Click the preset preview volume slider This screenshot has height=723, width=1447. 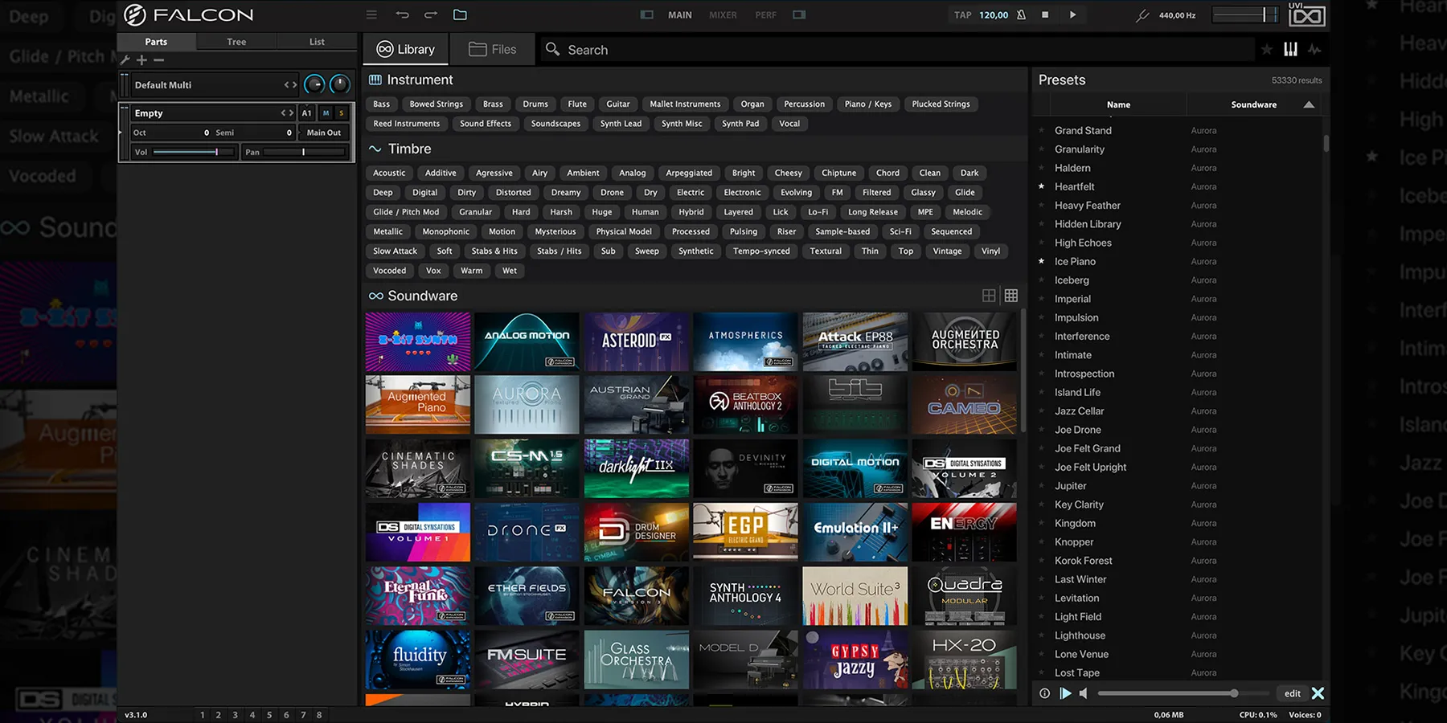(x=1166, y=693)
